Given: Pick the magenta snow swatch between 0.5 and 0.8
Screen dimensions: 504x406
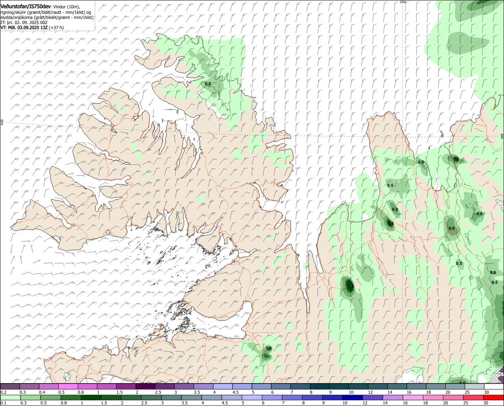Looking at the screenshot, I should 68,386.
